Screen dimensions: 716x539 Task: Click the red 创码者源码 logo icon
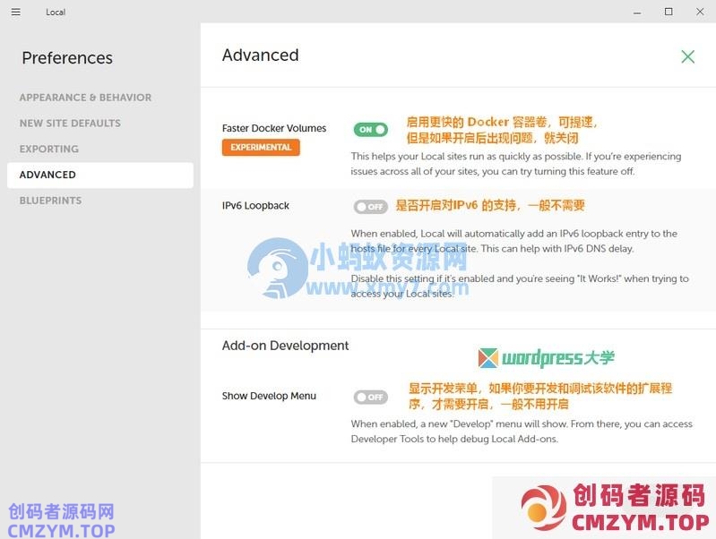545,508
